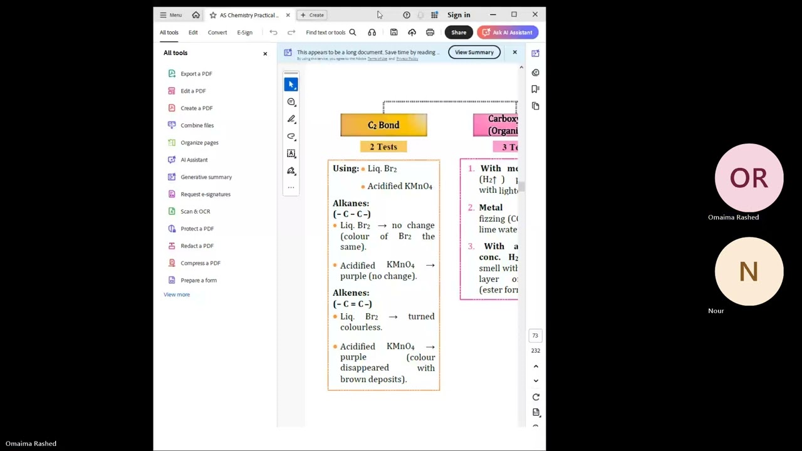Image resolution: width=802 pixels, height=451 pixels.
Task: Open the Convert menu
Action: click(217, 33)
